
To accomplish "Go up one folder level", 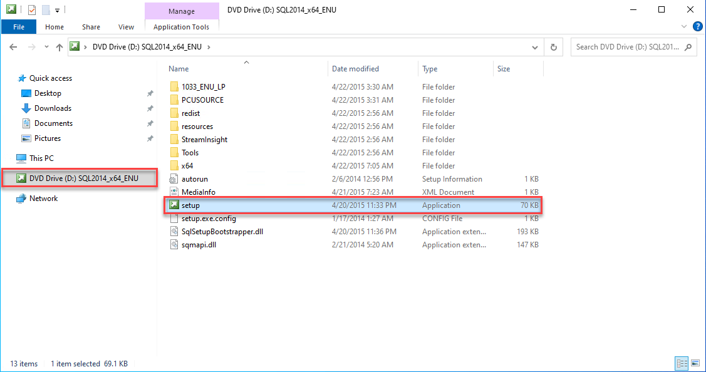I will pos(60,47).
